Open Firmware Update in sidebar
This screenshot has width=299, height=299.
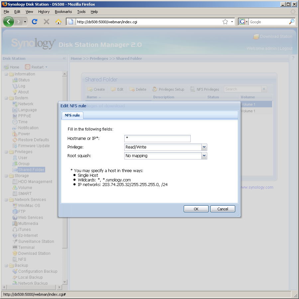31,146
